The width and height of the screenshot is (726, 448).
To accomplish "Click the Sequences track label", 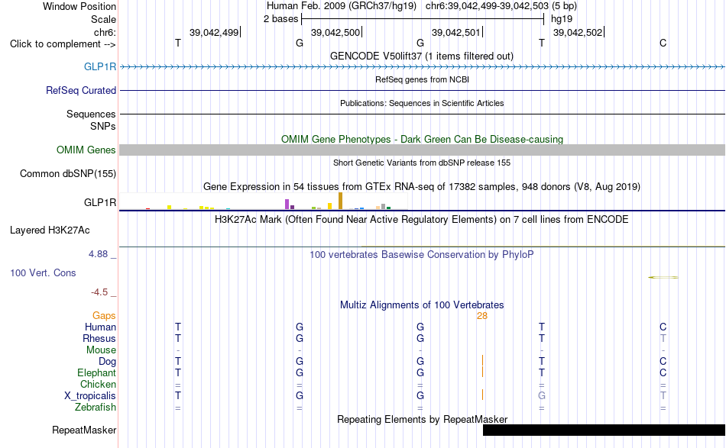I will point(91,114).
